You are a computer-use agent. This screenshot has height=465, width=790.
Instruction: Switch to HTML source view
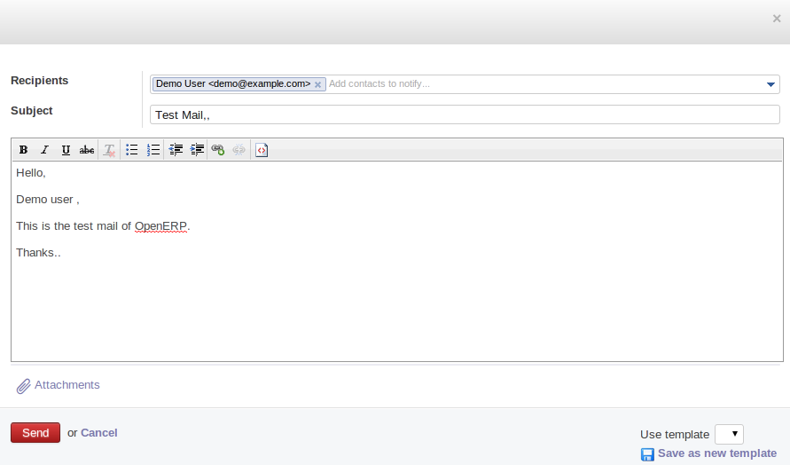tap(262, 150)
